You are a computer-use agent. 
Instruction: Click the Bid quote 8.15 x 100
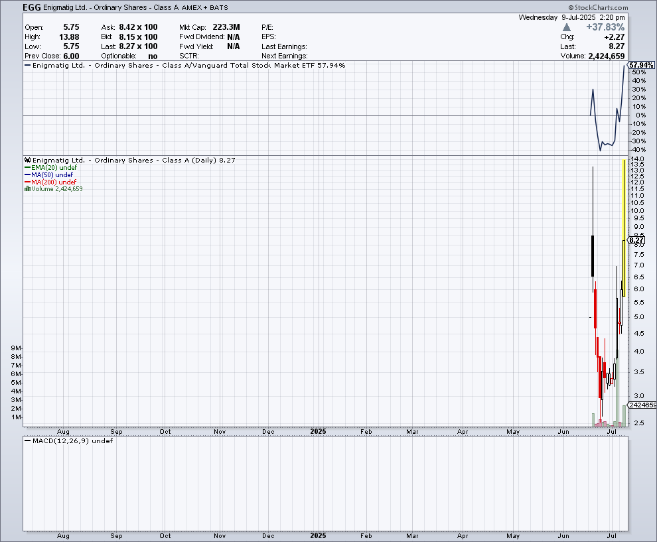[138, 37]
